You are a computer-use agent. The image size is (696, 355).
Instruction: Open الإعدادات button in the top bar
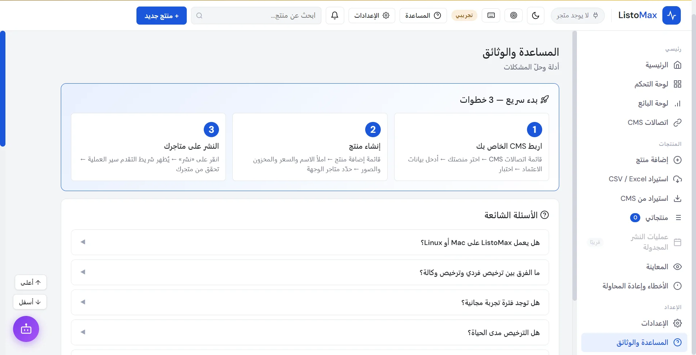coord(372,16)
